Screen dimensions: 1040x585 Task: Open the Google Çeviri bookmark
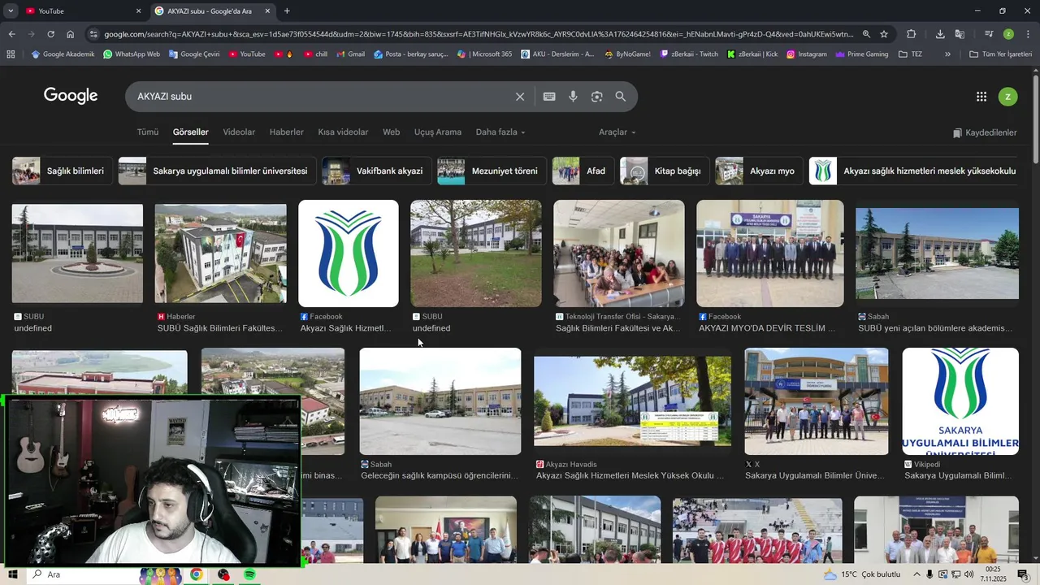pos(194,54)
